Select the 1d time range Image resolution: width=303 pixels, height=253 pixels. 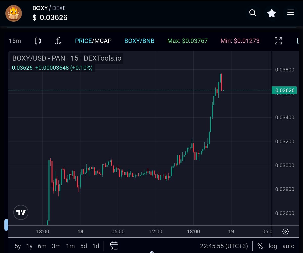[96, 246]
